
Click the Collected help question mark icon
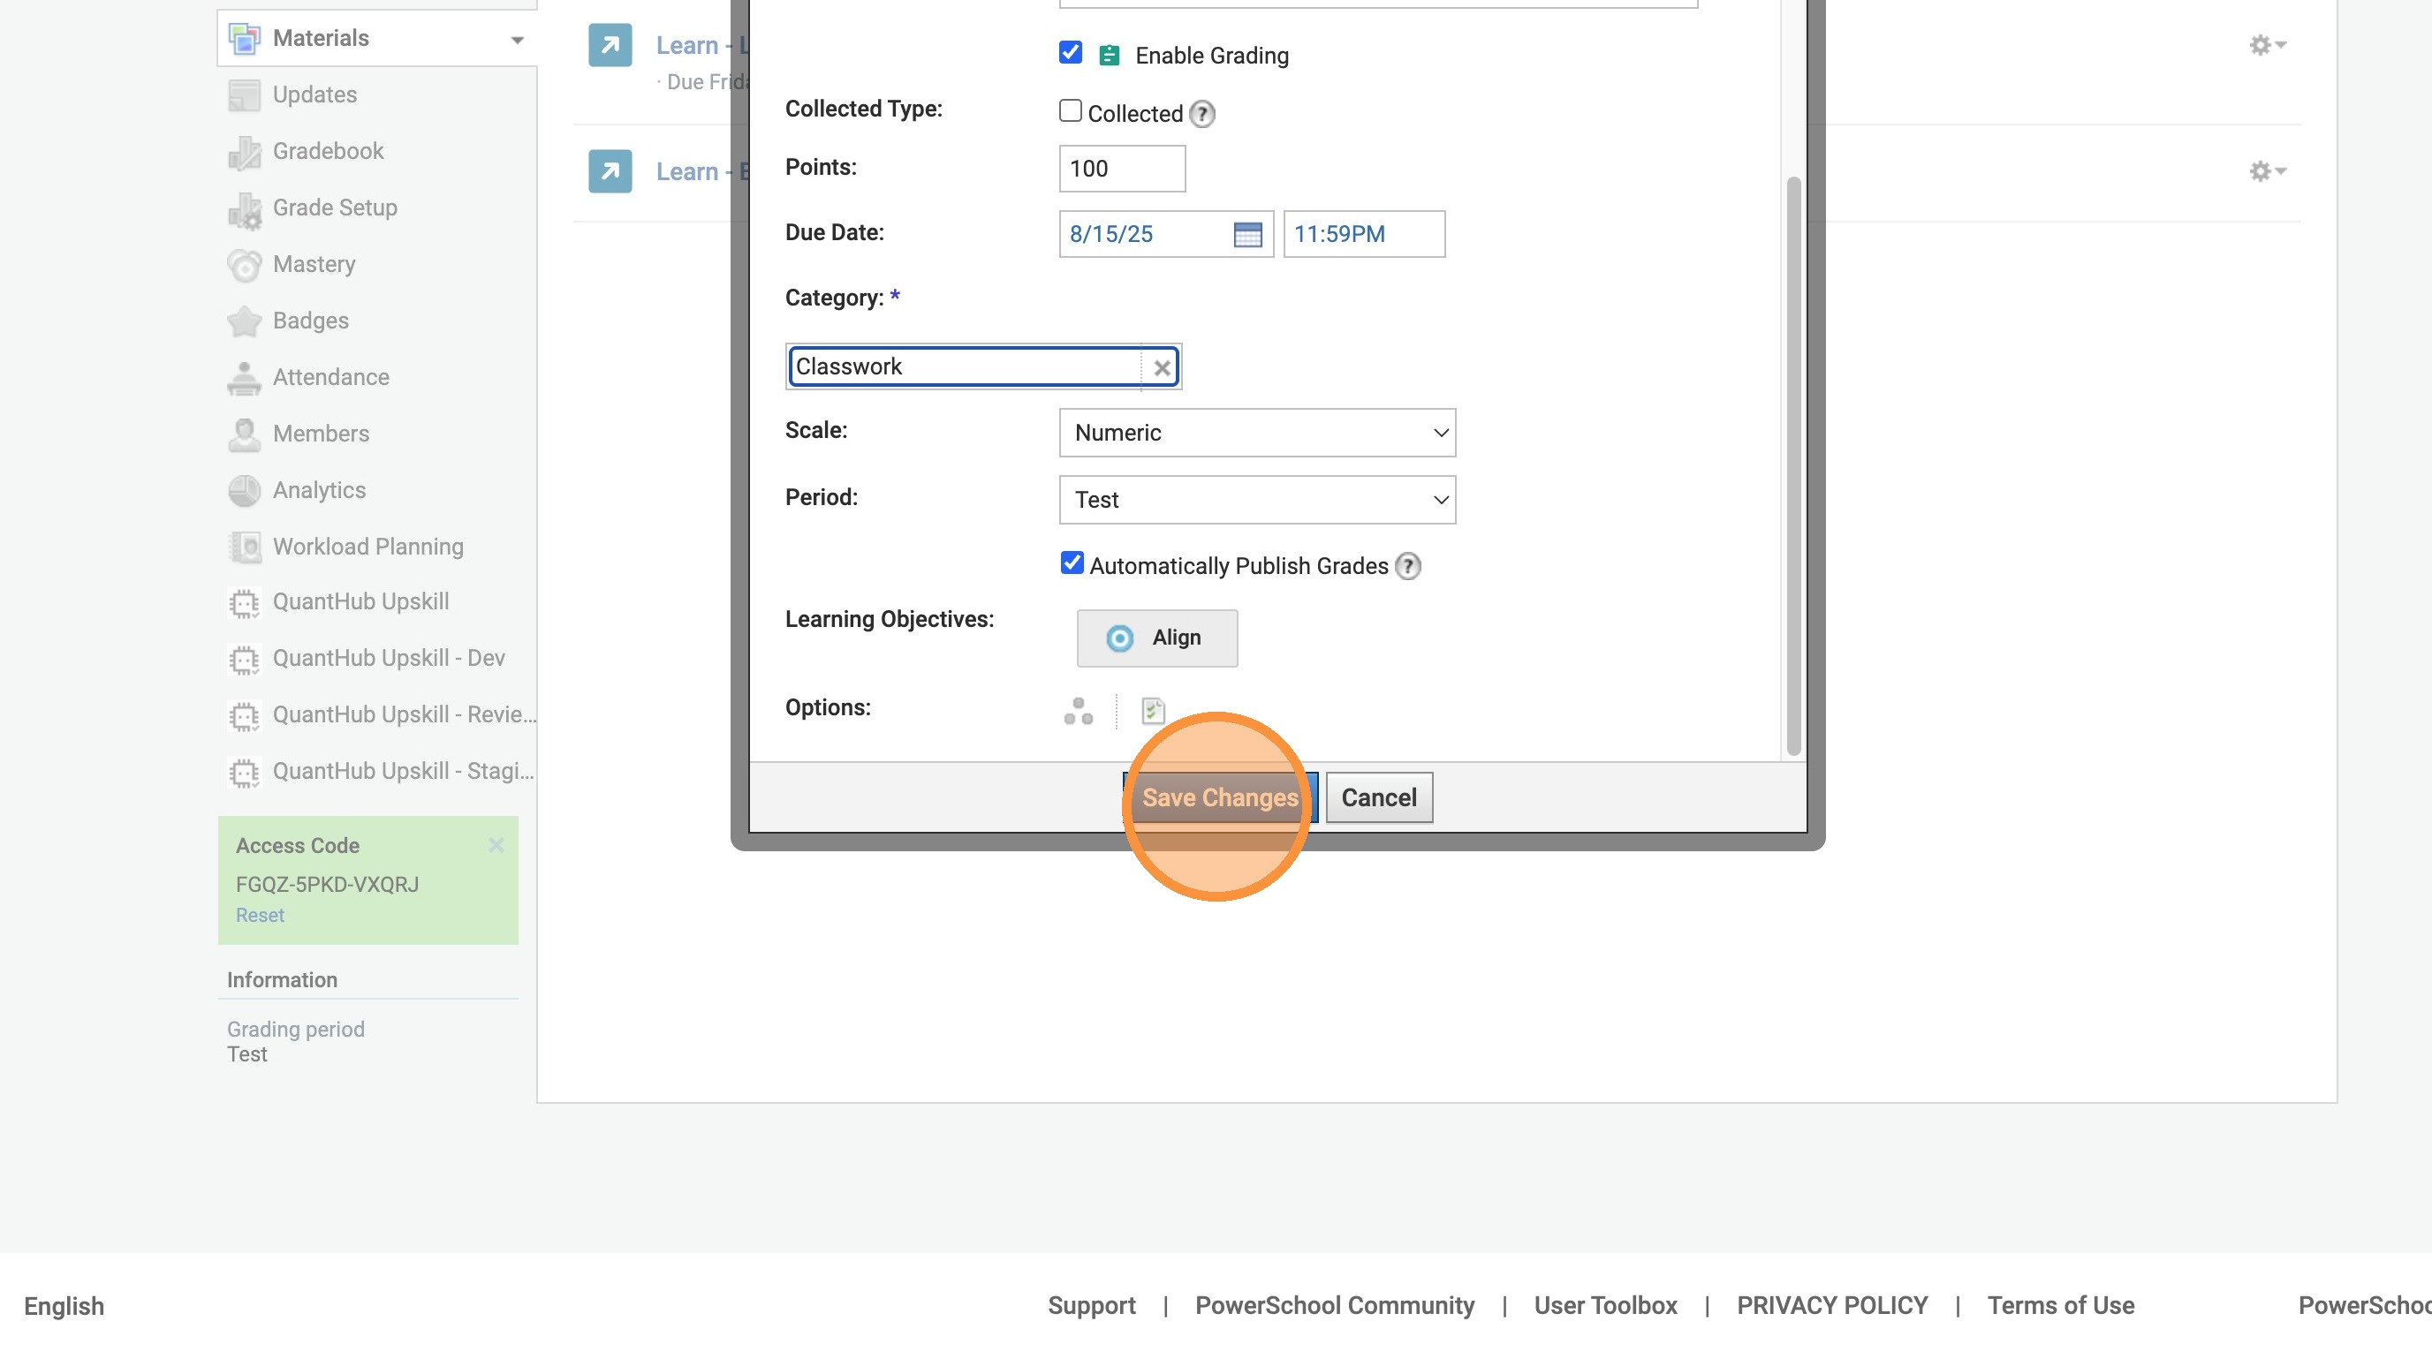point(1201,114)
